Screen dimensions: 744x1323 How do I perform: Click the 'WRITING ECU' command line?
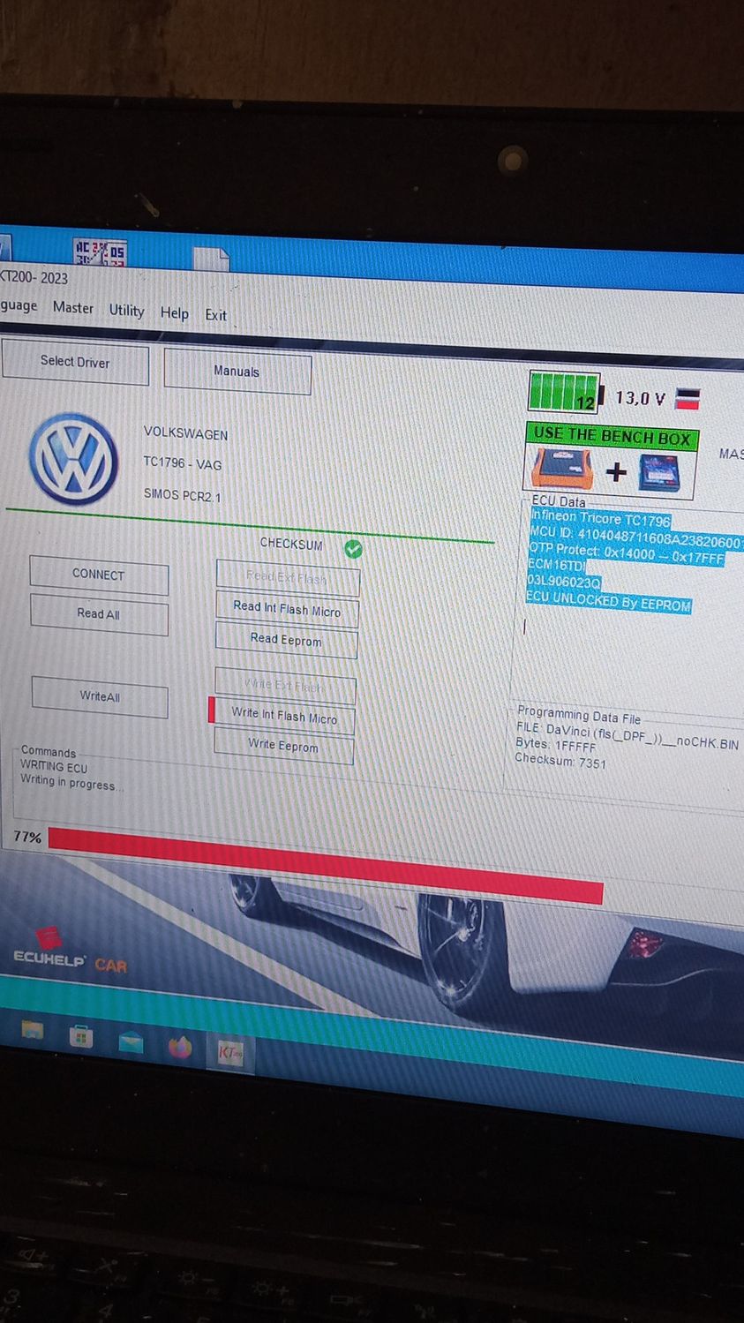(x=54, y=767)
